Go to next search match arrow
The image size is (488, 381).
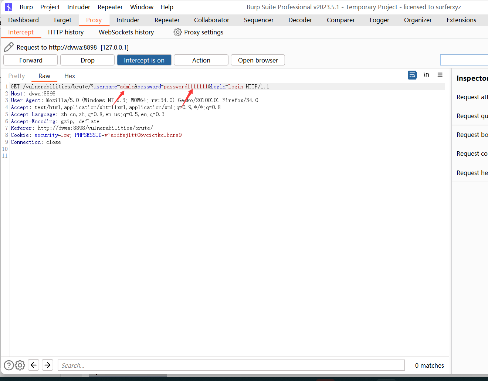(48, 365)
